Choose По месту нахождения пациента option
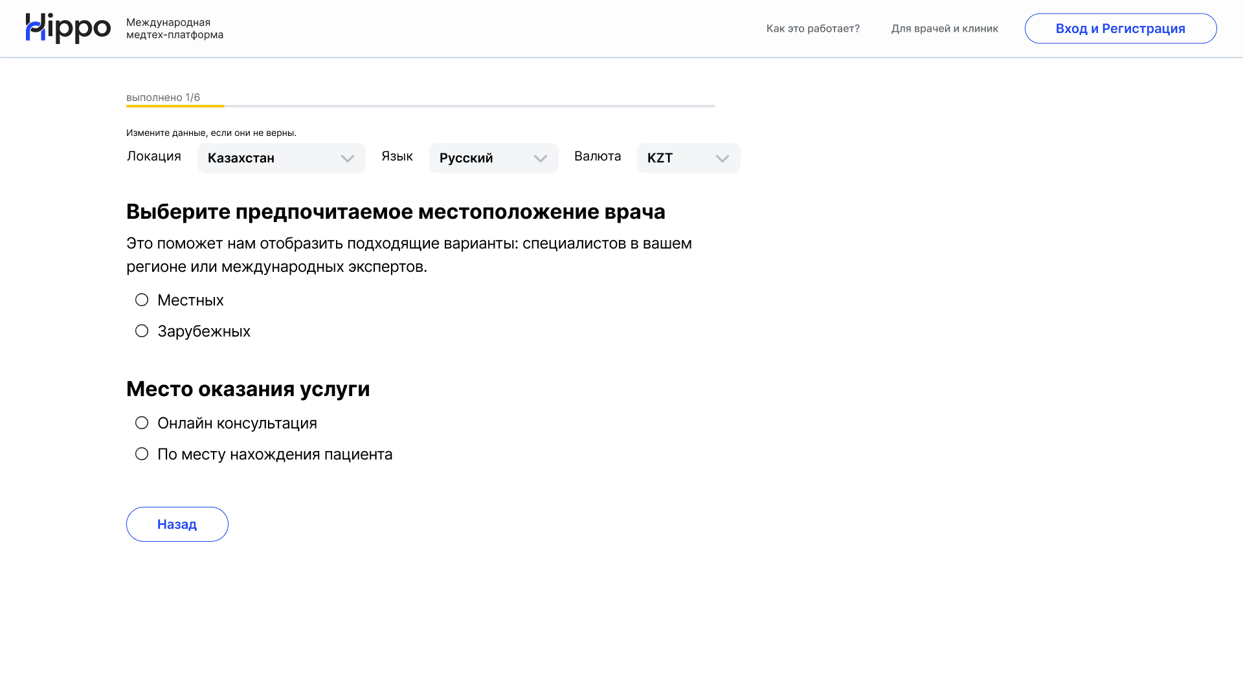This screenshot has width=1243, height=699. (x=142, y=454)
